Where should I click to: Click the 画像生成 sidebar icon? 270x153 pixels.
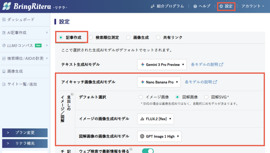[4, 71]
